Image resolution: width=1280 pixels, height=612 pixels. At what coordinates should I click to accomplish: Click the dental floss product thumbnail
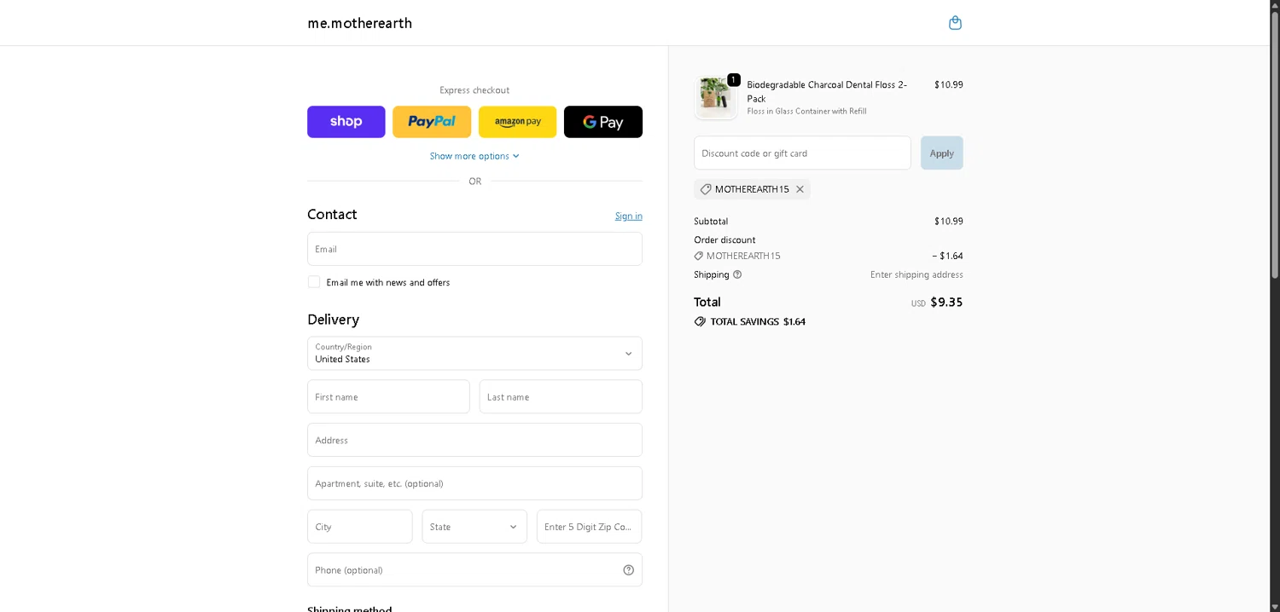[715, 95]
